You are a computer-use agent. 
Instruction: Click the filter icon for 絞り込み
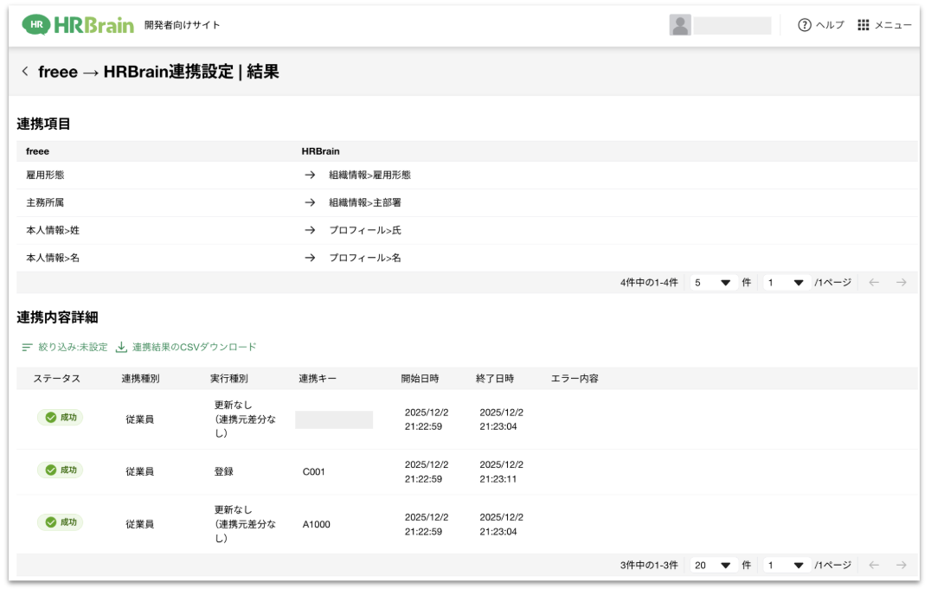pyautogui.click(x=27, y=347)
